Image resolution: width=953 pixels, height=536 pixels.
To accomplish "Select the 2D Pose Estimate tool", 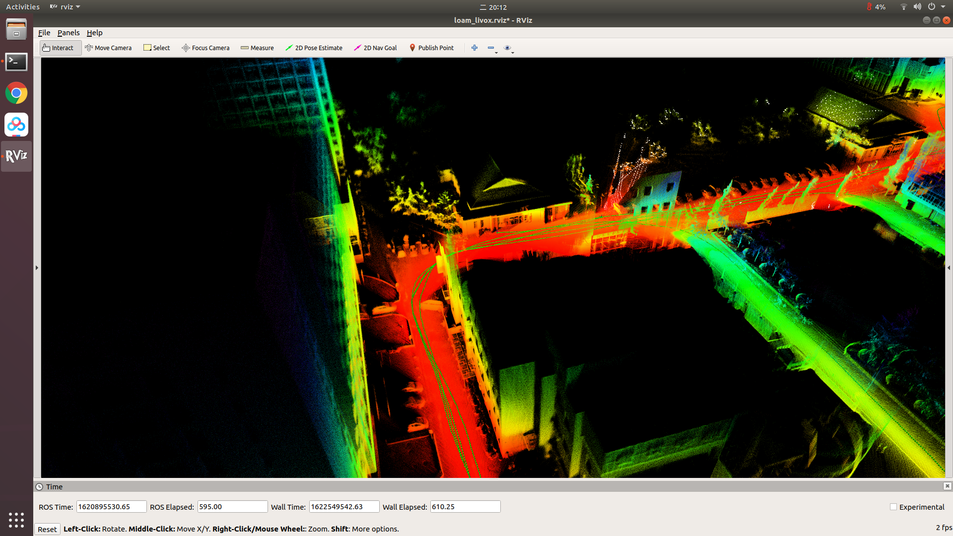I will tap(314, 48).
